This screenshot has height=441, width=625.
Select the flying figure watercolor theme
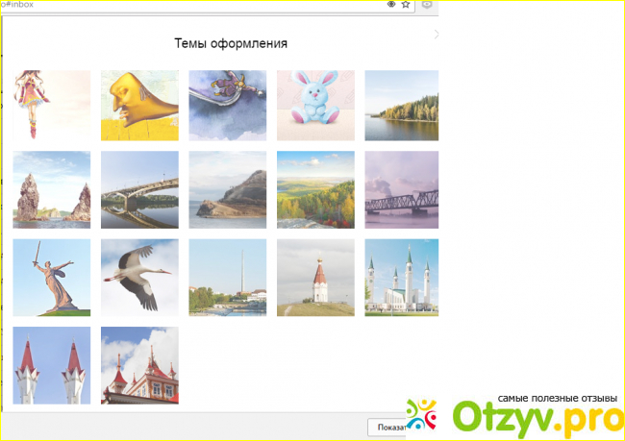[x=228, y=105]
